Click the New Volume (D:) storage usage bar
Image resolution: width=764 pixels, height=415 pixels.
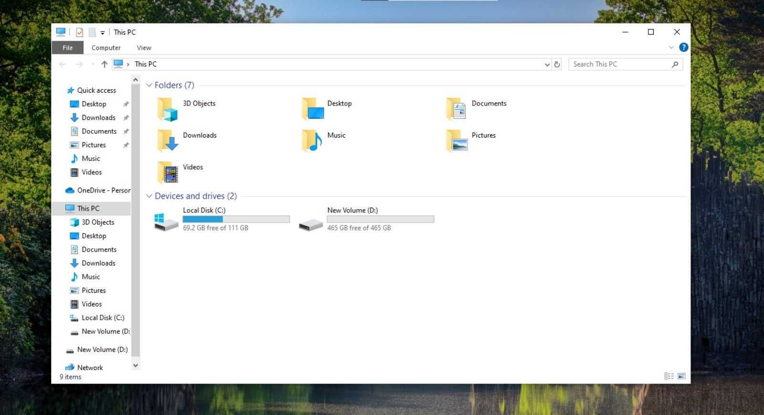point(381,219)
